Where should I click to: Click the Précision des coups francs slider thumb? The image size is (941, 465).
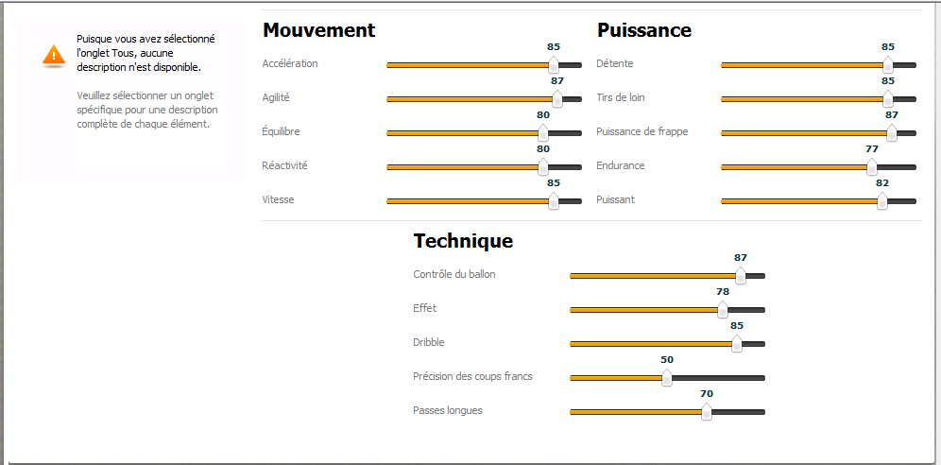click(x=667, y=378)
